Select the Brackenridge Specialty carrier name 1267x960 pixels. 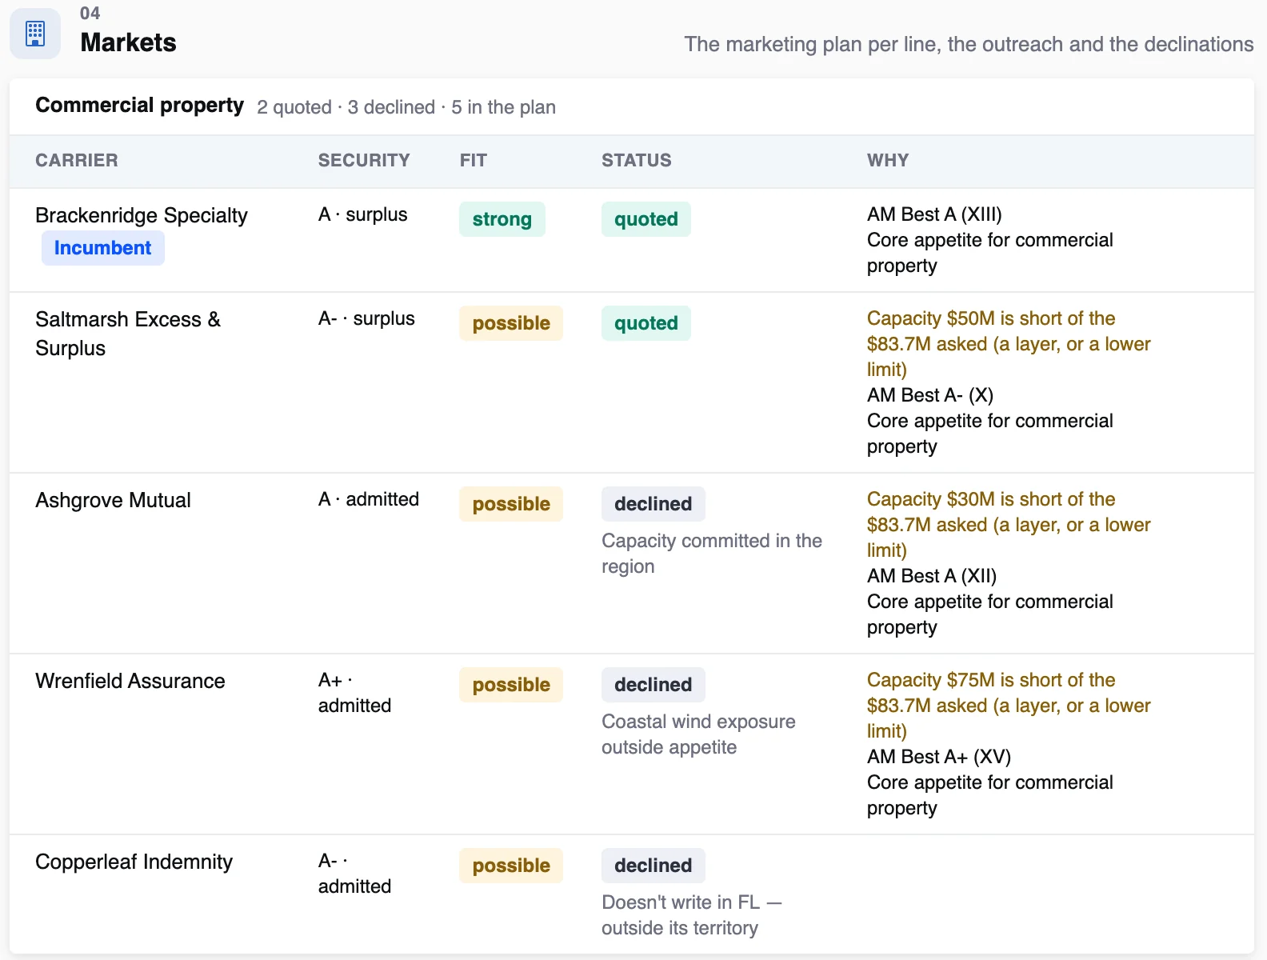click(142, 215)
